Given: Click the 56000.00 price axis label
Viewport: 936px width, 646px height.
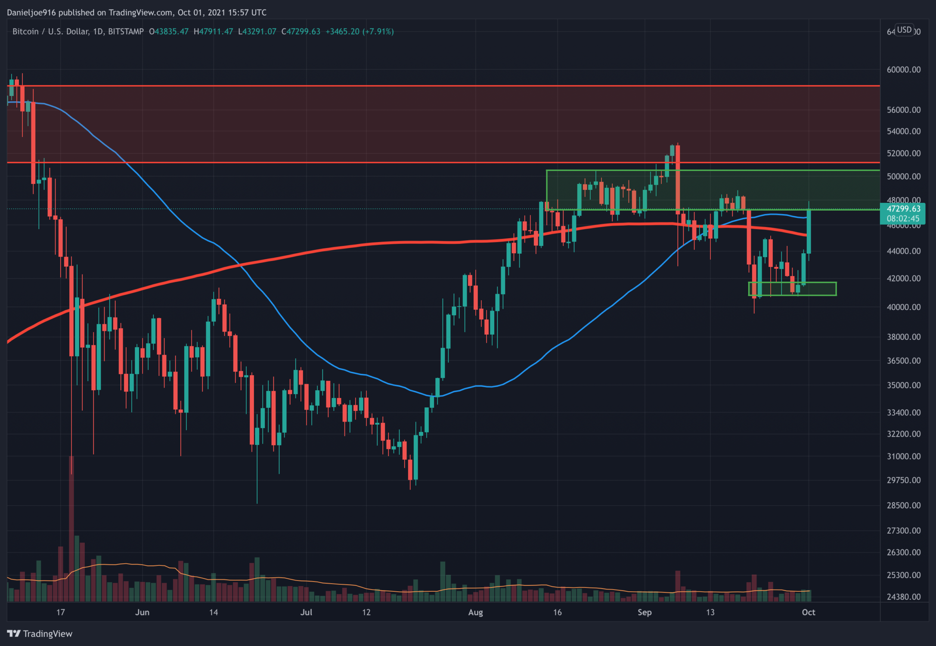Looking at the screenshot, I should coord(904,110).
